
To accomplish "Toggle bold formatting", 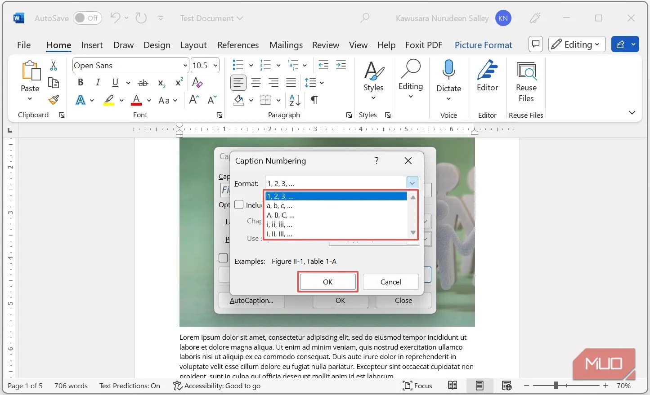I will pos(81,83).
